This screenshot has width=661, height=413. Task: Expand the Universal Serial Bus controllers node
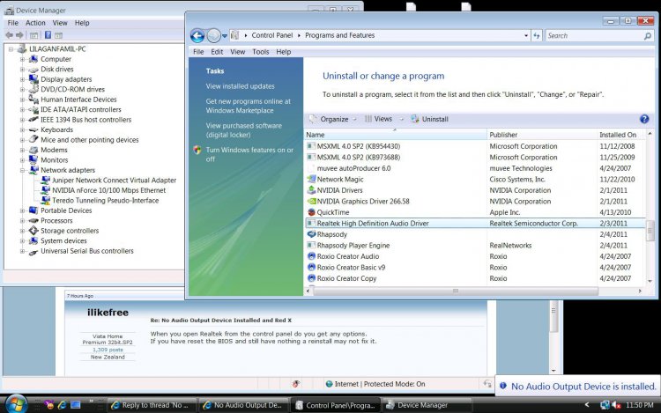[x=22, y=251]
